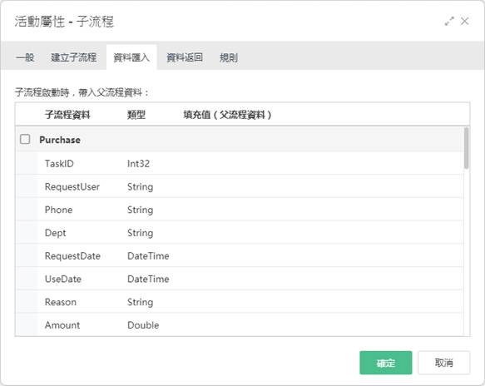
Task: Switch to the 一般 tab
Action: (25, 57)
